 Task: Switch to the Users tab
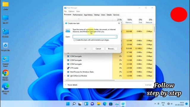click(103, 15)
